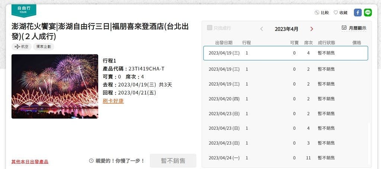381x169 pixels.
Task: Open 刷卡好康 link
Action: pyautogui.click(x=113, y=101)
